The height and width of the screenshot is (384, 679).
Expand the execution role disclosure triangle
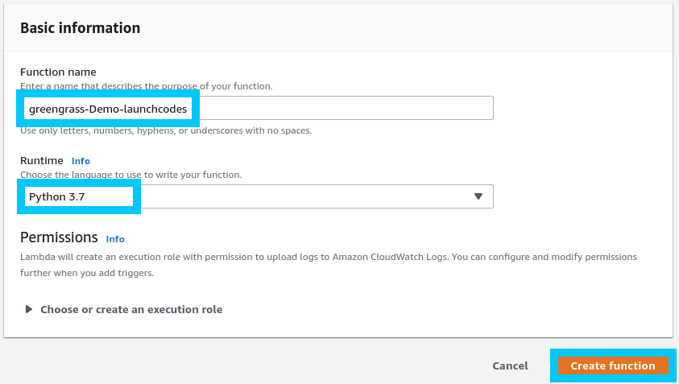click(30, 309)
